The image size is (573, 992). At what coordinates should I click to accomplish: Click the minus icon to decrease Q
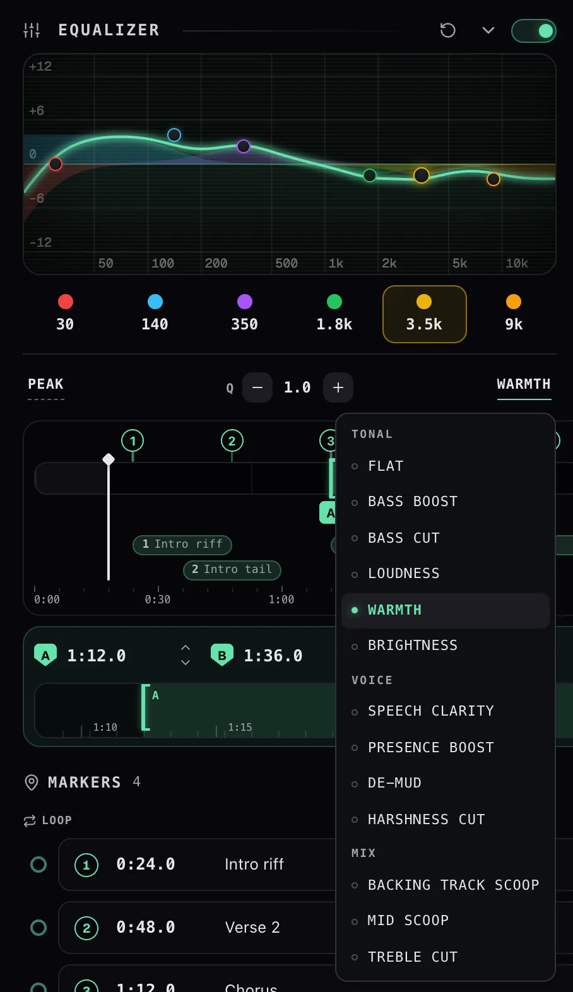tap(257, 387)
